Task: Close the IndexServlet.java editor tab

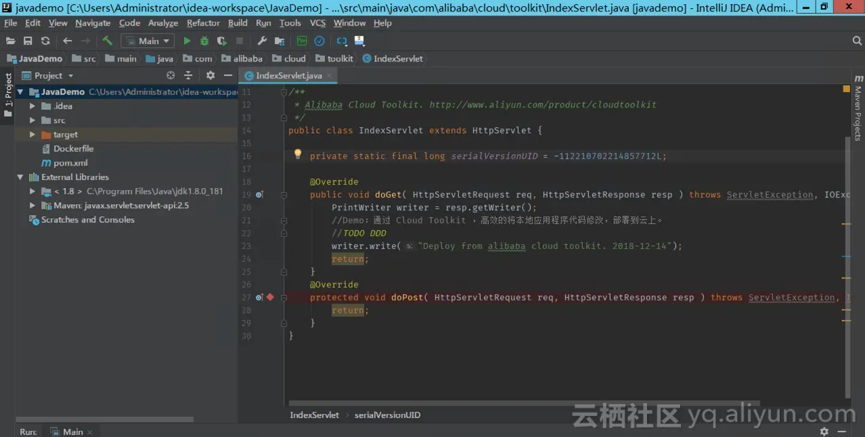Action: pos(330,76)
